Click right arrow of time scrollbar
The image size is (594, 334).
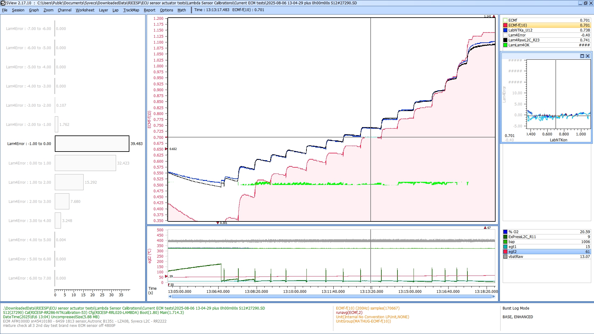click(x=494, y=297)
